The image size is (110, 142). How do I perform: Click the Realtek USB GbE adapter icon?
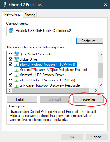[11, 31]
